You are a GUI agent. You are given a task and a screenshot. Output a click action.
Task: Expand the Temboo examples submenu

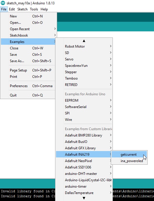[x=84, y=78]
